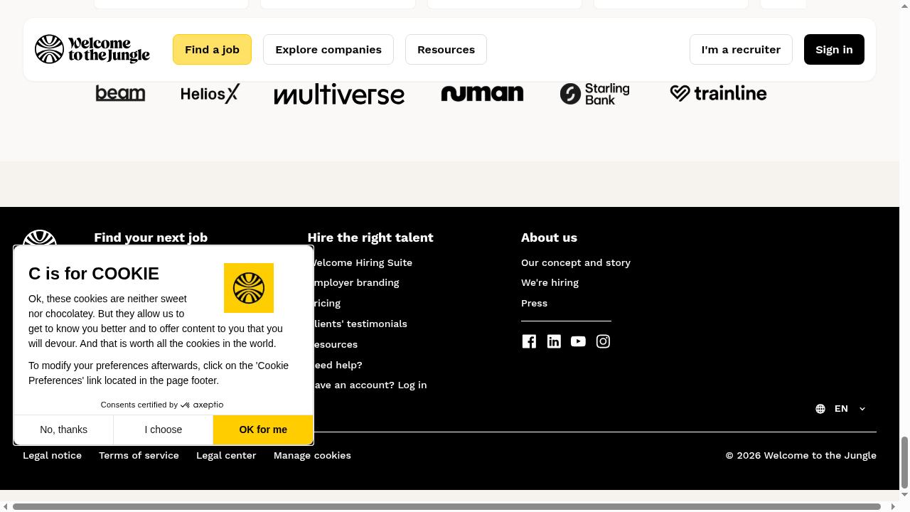Open Press footer link

pyautogui.click(x=534, y=303)
